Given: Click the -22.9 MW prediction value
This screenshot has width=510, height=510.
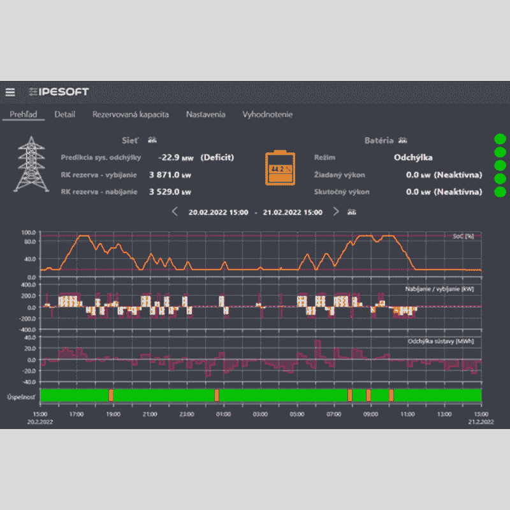Looking at the screenshot, I should coord(176,157).
